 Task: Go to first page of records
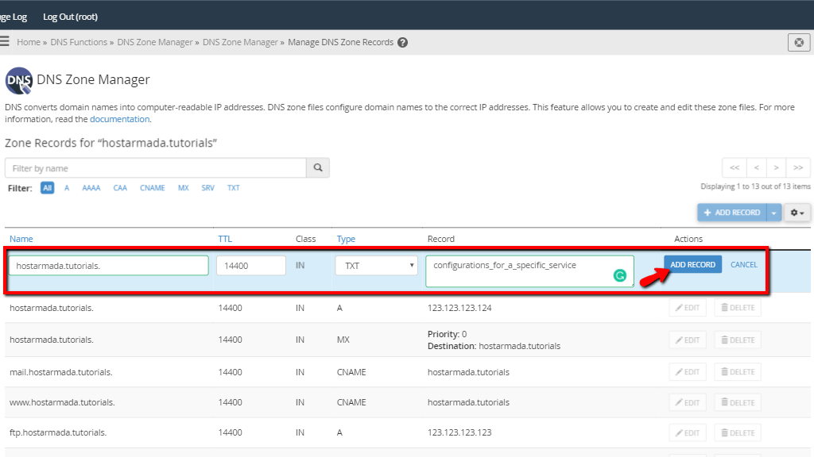pyautogui.click(x=735, y=168)
